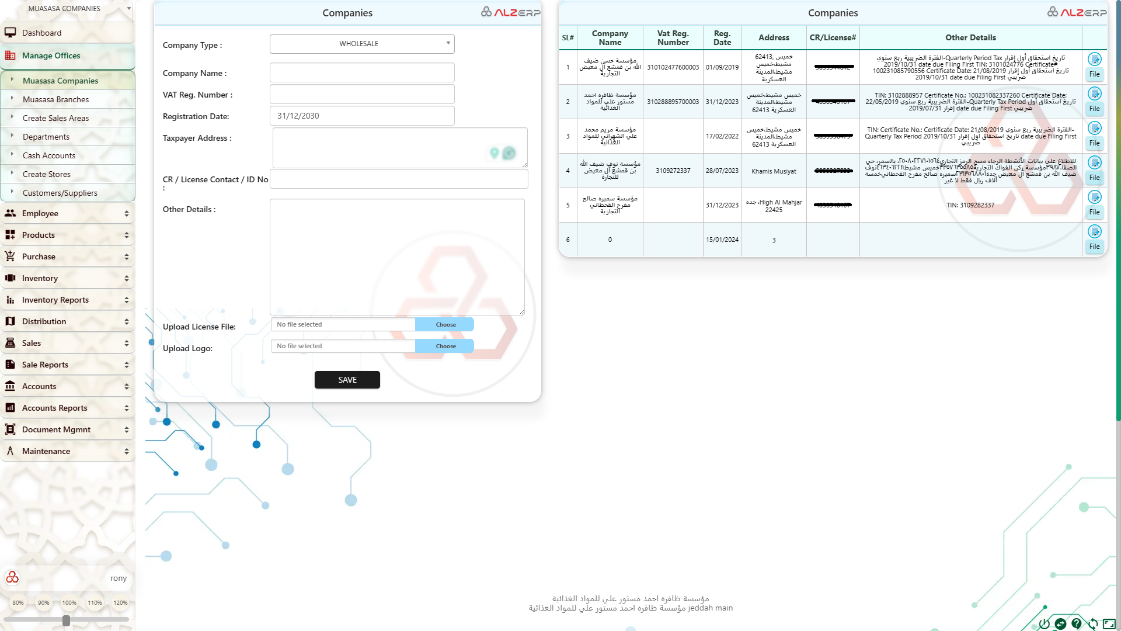This screenshot has width=1121, height=631.
Task: Open Customers/Suppliers from the sidebar
Action: tap(59, 192)
